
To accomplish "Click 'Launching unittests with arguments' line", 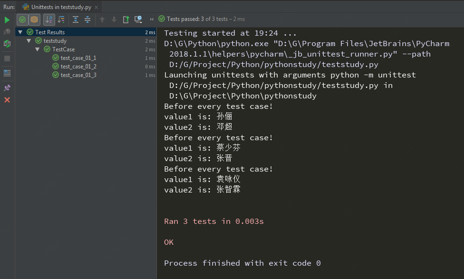I will coord(290,75).
